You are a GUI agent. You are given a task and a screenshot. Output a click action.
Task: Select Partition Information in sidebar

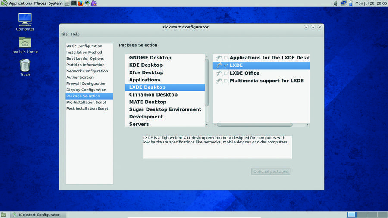89,65
